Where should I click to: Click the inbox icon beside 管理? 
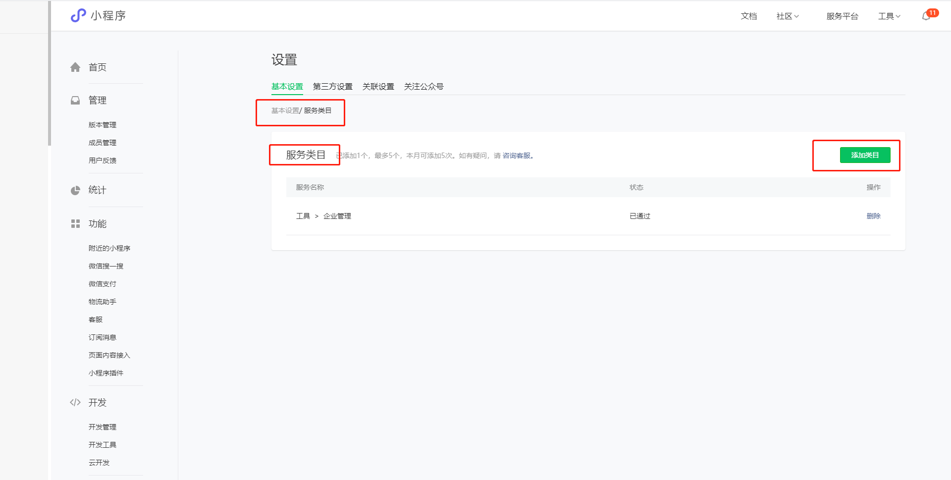pyautogui.click(x=75, y=101)
